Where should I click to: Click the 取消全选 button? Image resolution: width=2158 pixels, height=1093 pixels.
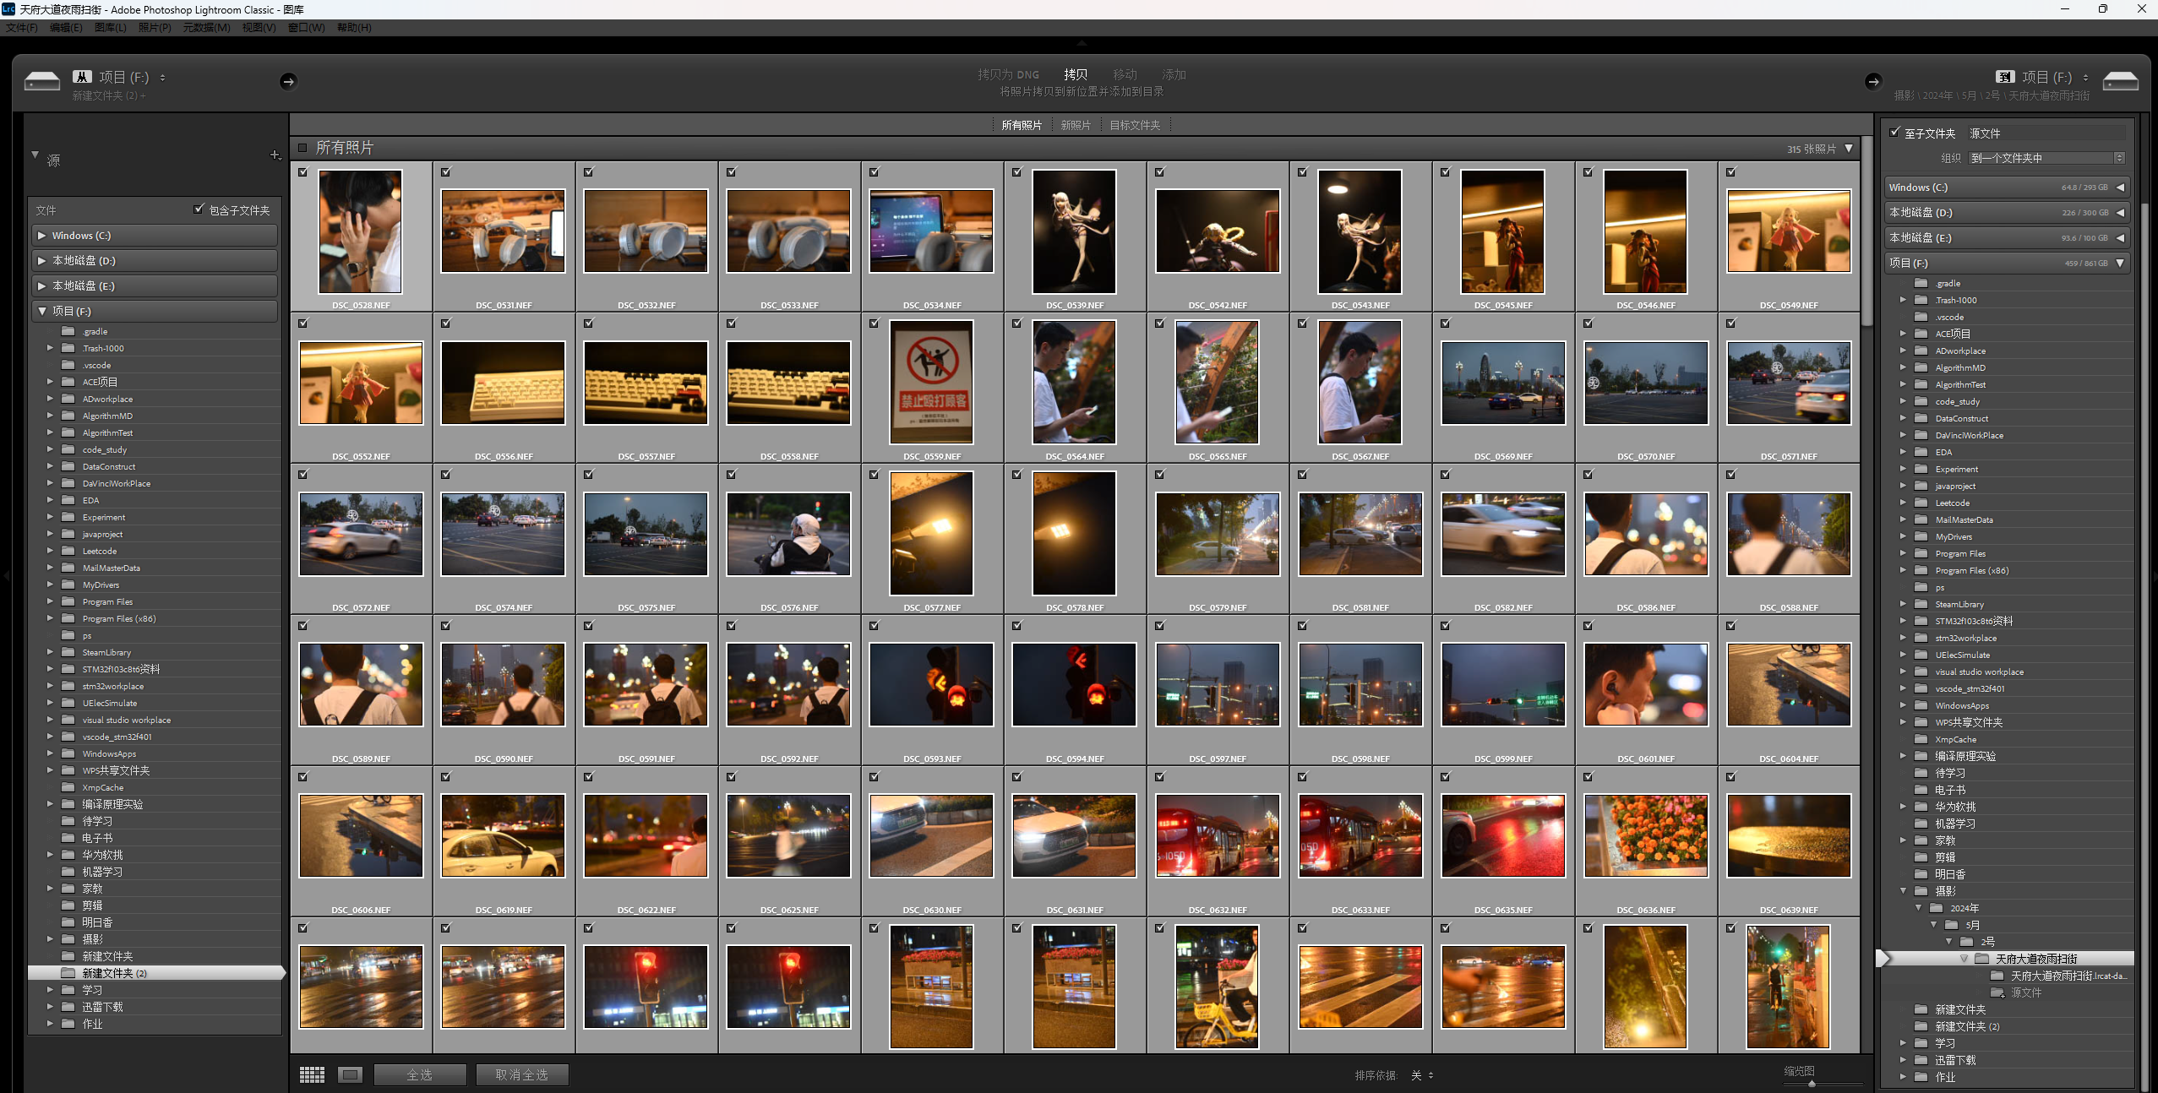(x=521, y=1074)
